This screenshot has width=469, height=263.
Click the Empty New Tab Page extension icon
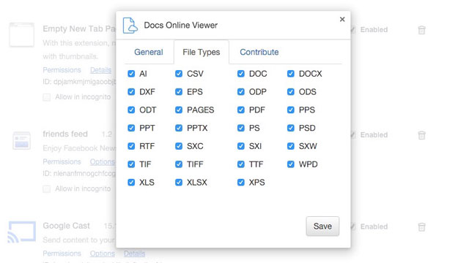tap(21, 34)
